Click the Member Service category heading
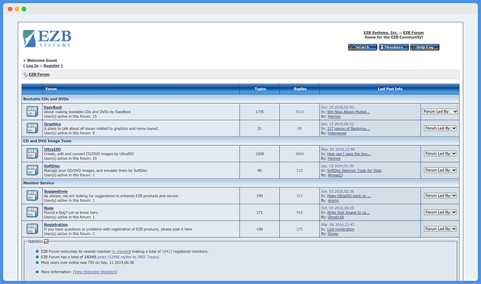The image size is (481, 284). [38, 183]
